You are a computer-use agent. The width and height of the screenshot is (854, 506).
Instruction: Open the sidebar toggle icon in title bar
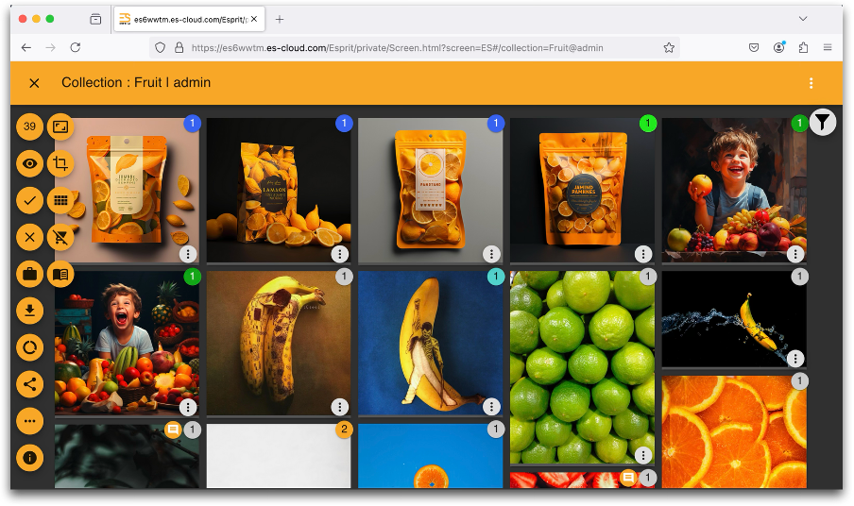95,19
